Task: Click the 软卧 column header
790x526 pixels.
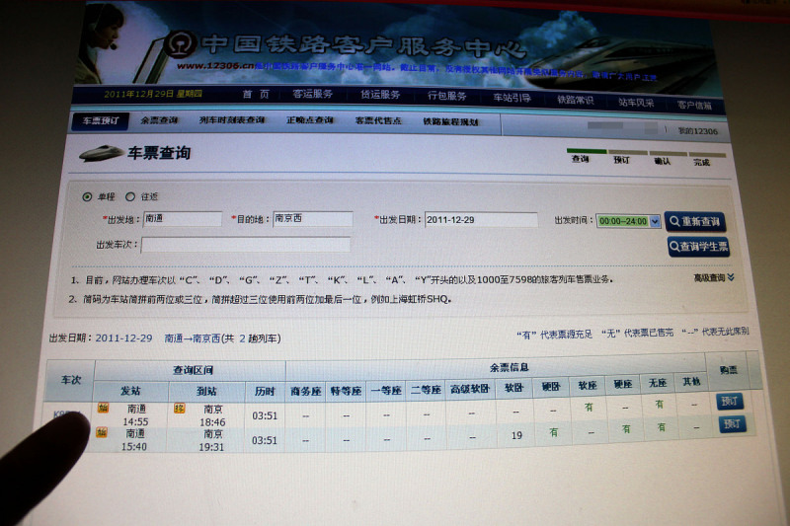Action: pyautogui.click(x=513, y=388)
